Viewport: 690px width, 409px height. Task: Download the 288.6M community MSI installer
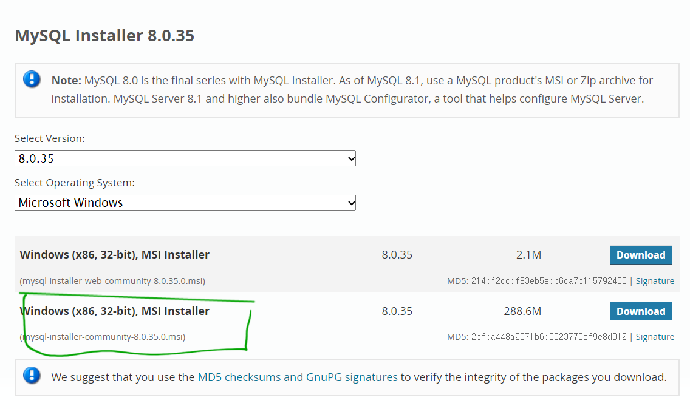click(641, 311)
